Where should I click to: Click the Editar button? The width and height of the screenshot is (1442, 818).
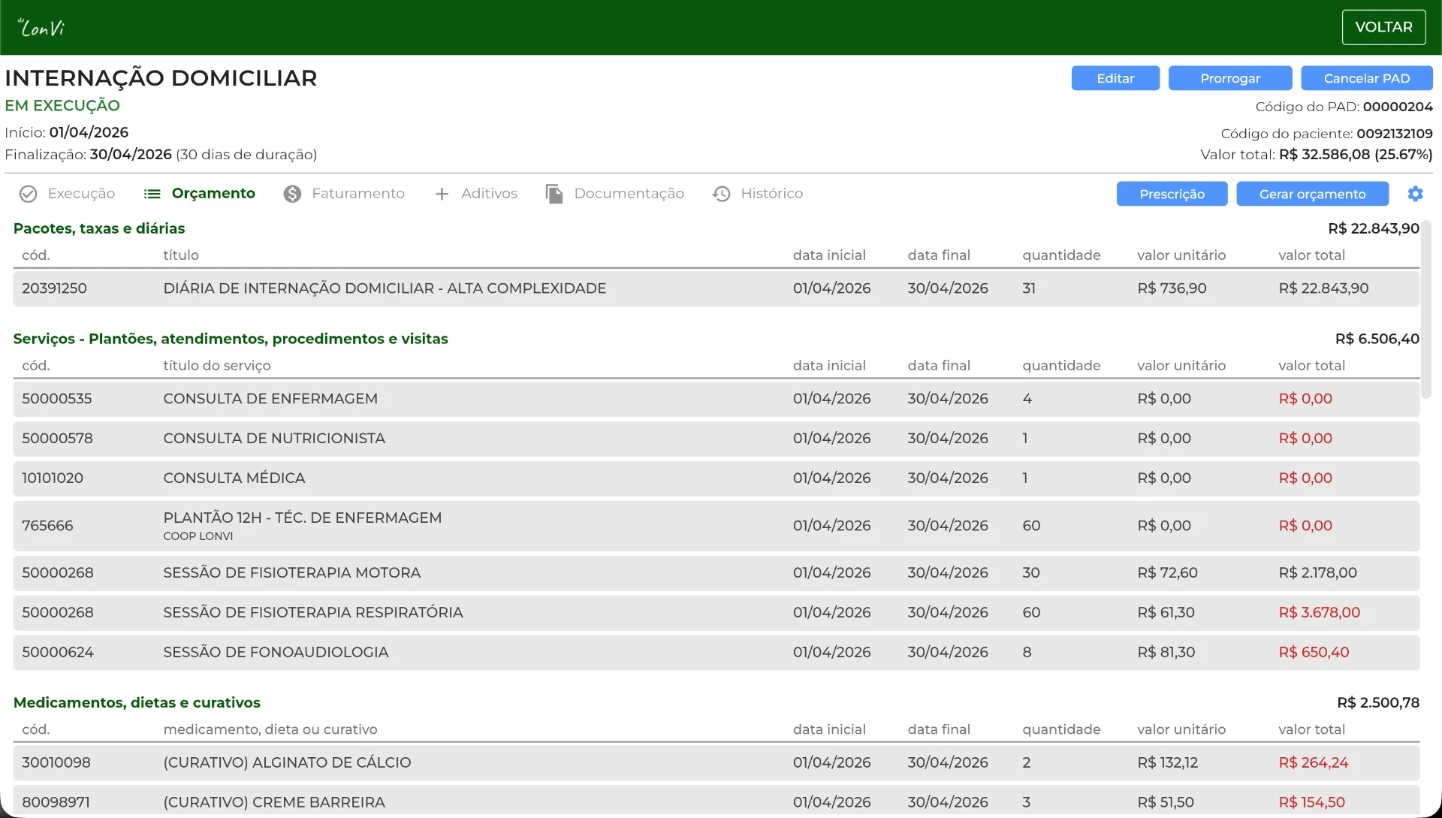[1115, 78]
